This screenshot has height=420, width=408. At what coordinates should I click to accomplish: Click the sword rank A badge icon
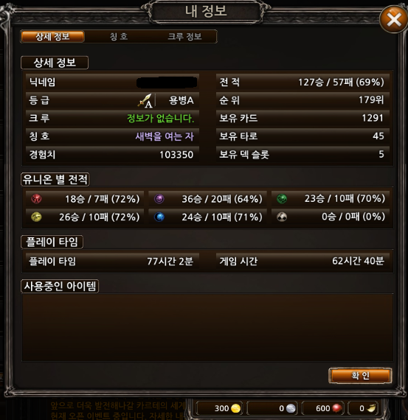[x=145, y=101]
